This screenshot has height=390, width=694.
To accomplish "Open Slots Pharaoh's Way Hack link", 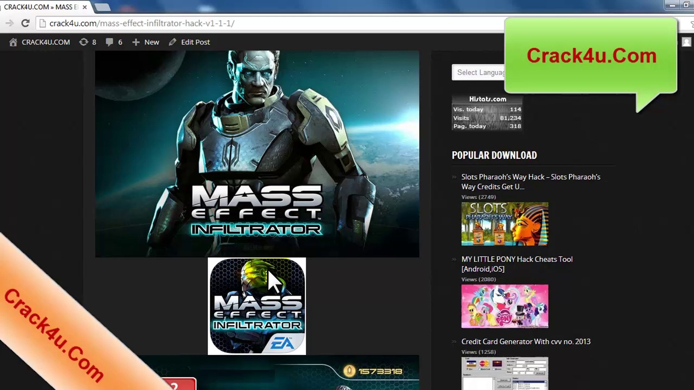I will click(530, 182).
